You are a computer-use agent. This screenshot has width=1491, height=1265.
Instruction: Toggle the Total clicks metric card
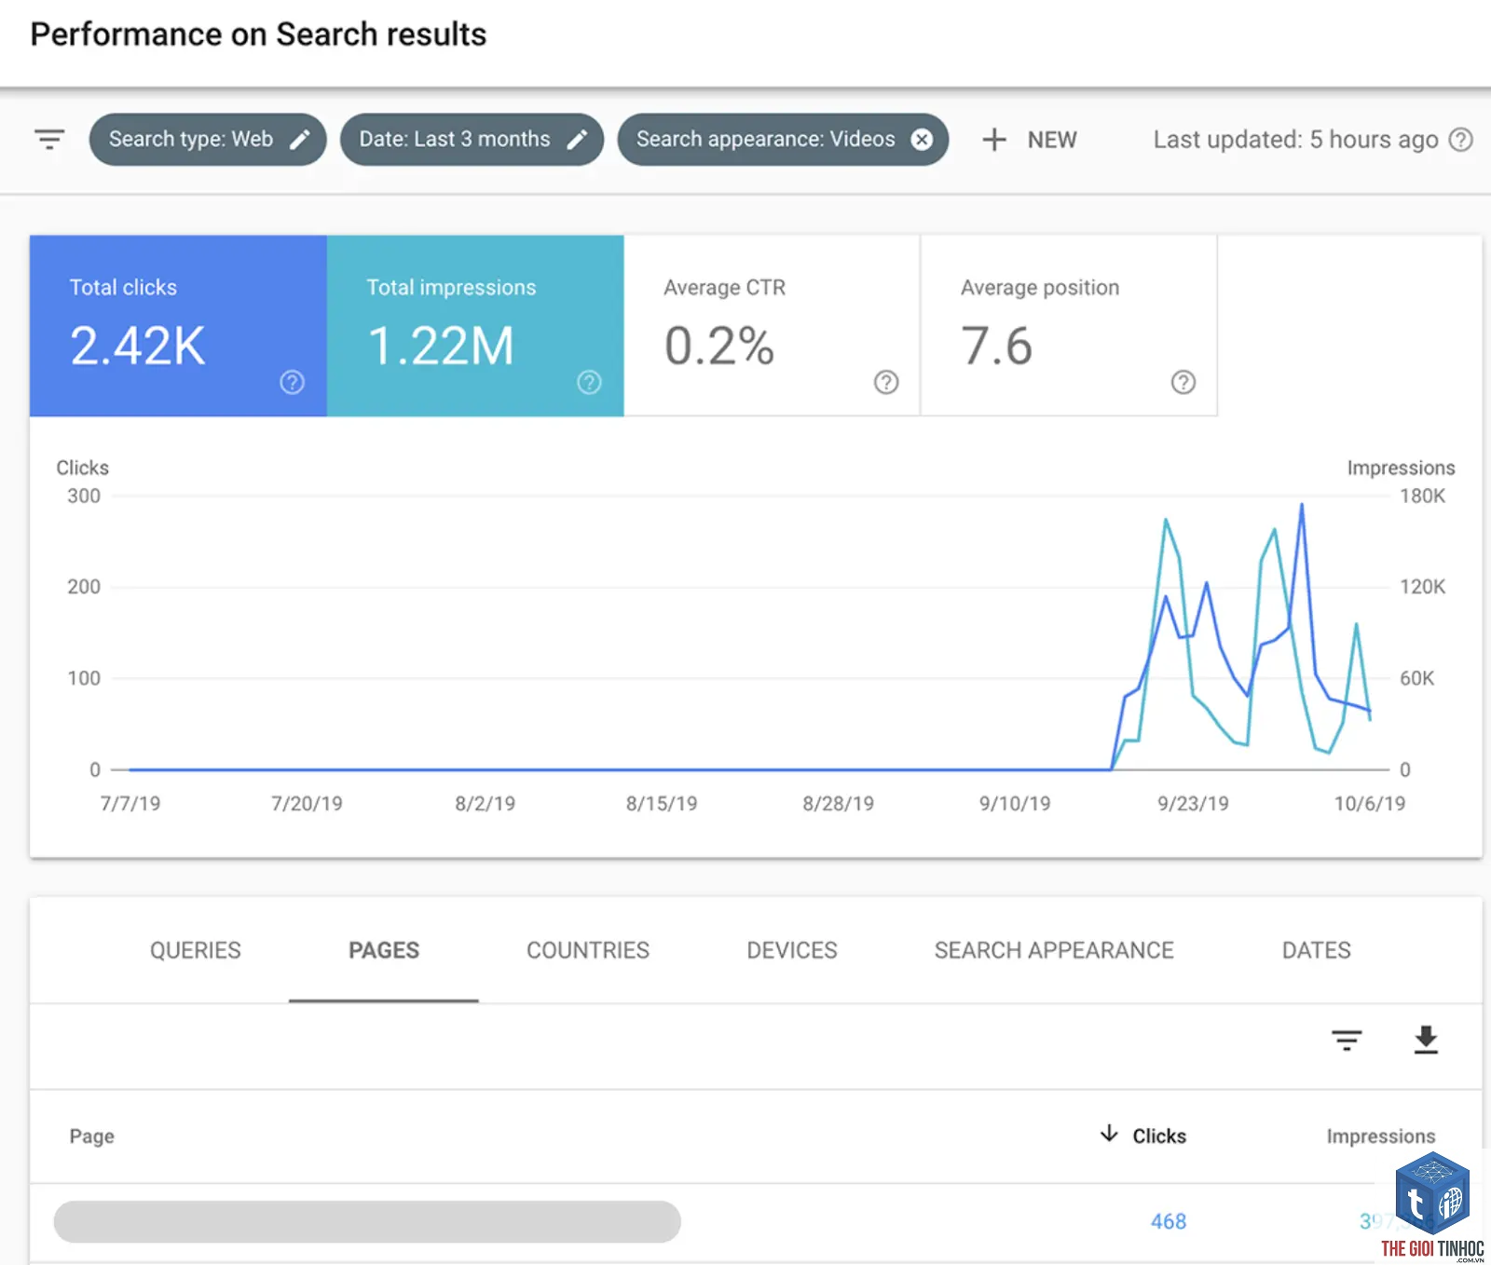tap(178, 325)
